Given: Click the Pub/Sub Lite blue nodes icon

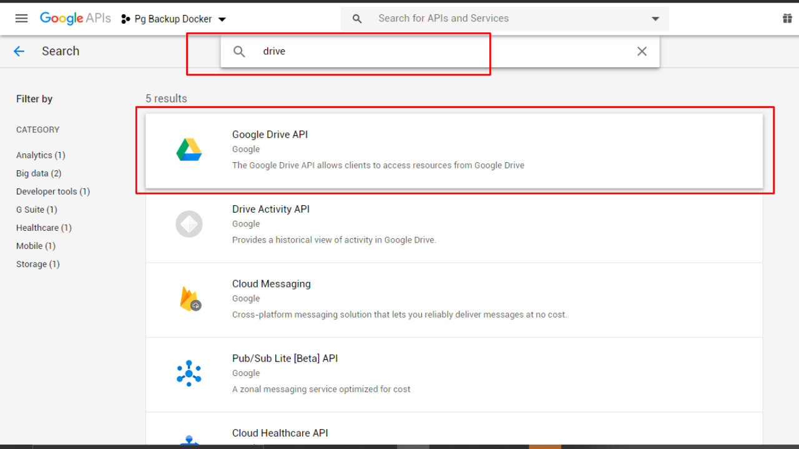Looking at the screenshot, I should (x=189, y=373).
